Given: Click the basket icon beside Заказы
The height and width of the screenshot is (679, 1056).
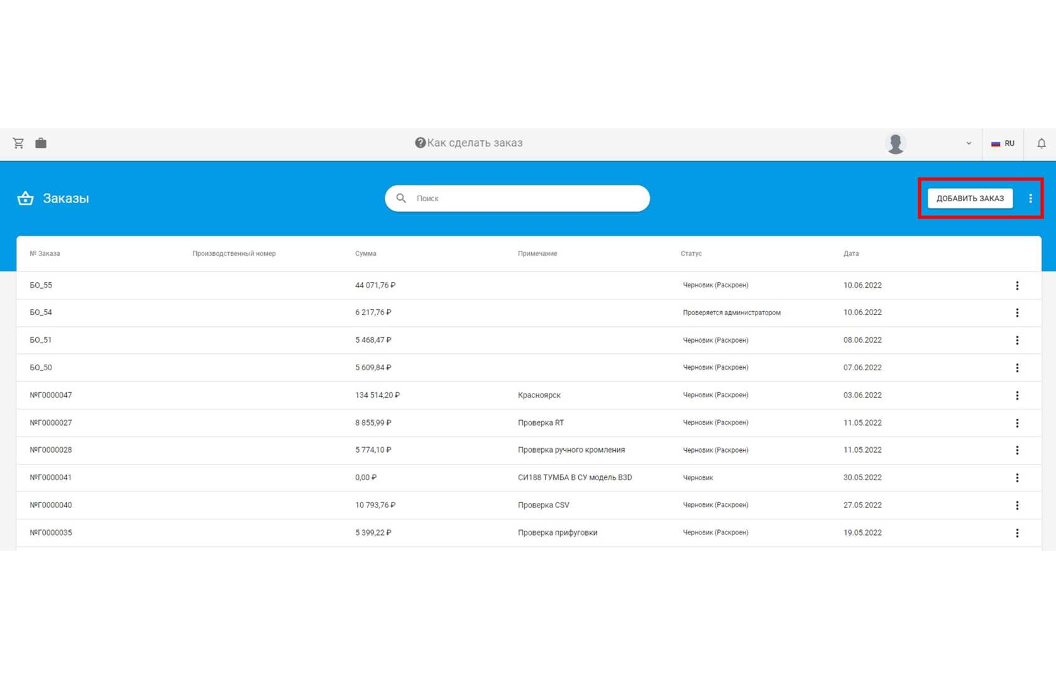Looking at the screenshot, I should point(25,198).
